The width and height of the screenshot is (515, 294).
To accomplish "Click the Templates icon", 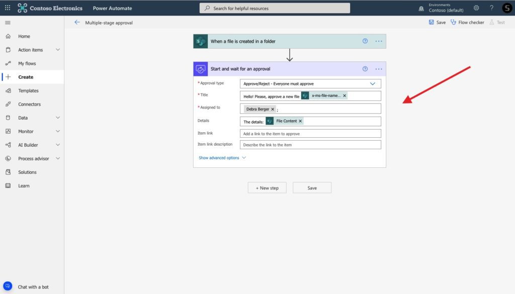I will pyautogui.click(x=8, y=90).
